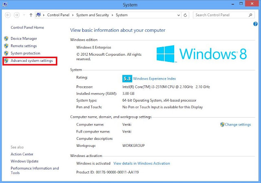Click the computer icon in address bar
261x183 pixels.
38,15
